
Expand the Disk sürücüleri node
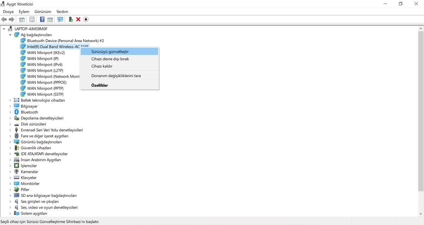[10, 124]
